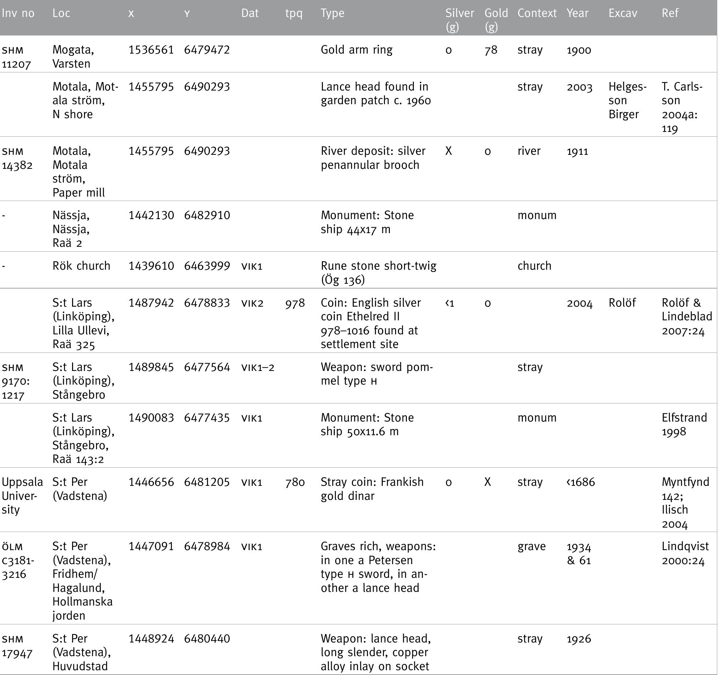The width and height of the screenshot is (718, 675).
Task: Click the Ref column header
Action: [670, 13]
